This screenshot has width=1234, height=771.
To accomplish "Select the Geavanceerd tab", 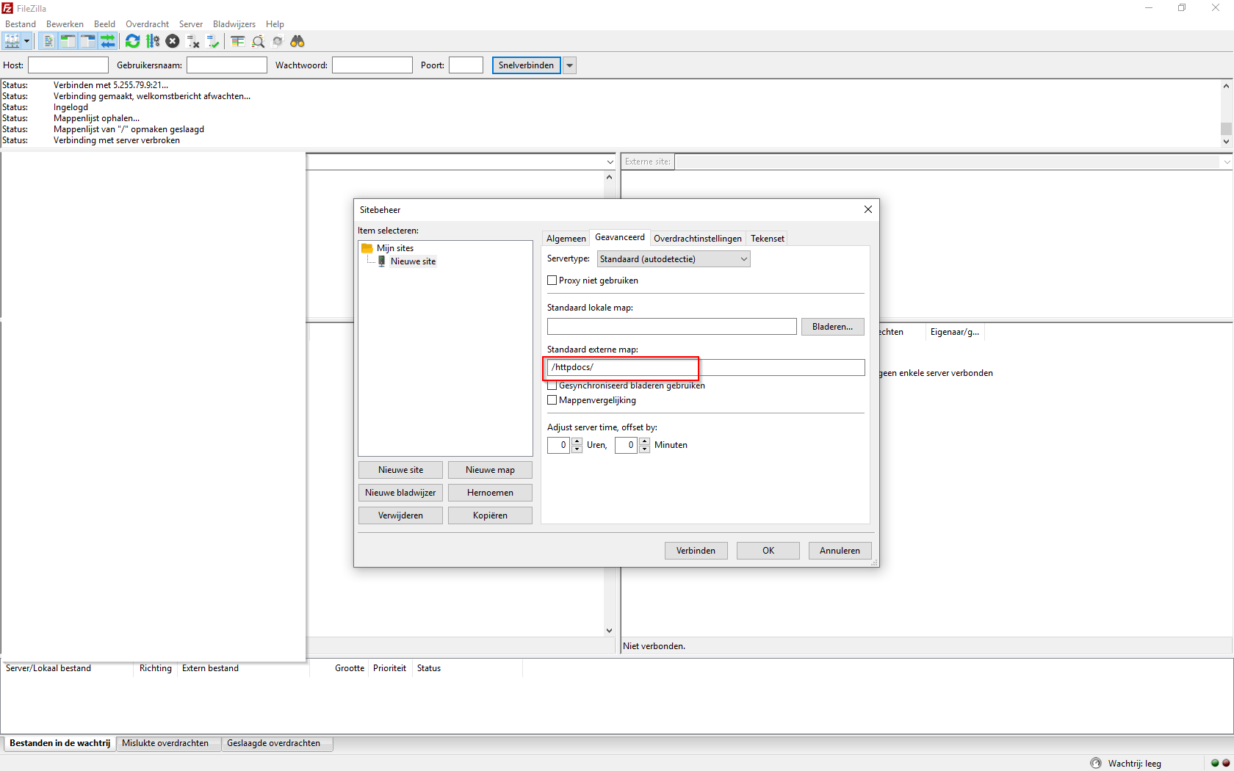I will tap(620, 237).
